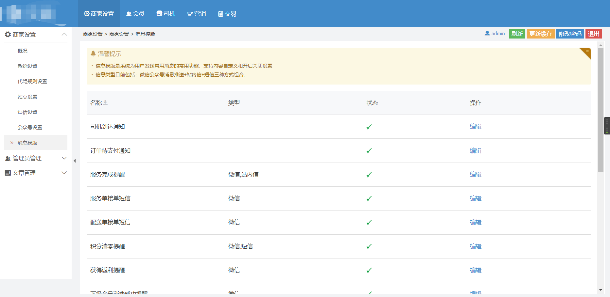Toggle status checkmark for 积分清零提醒
Screen dimensions: 610x297
(x=369, y=246)
